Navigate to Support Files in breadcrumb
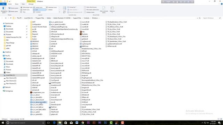 77,18
